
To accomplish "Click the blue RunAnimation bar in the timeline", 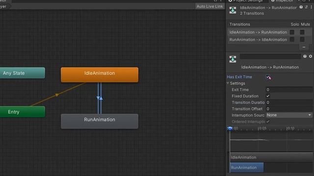I will pos(247,168).
